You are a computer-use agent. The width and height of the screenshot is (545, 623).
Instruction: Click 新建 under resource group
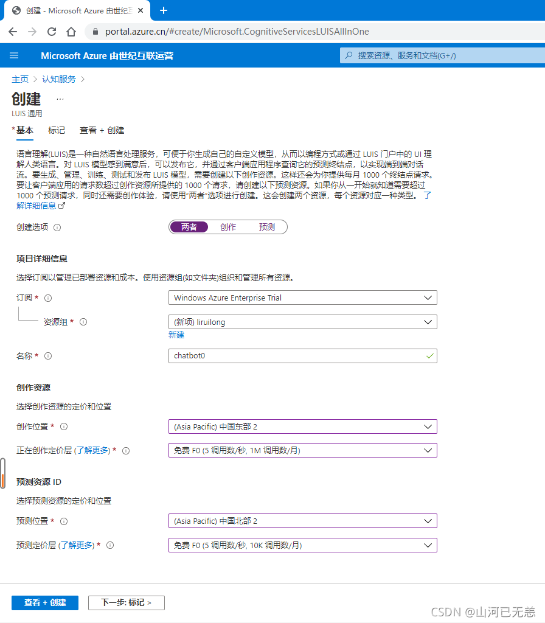pos(176,335)
